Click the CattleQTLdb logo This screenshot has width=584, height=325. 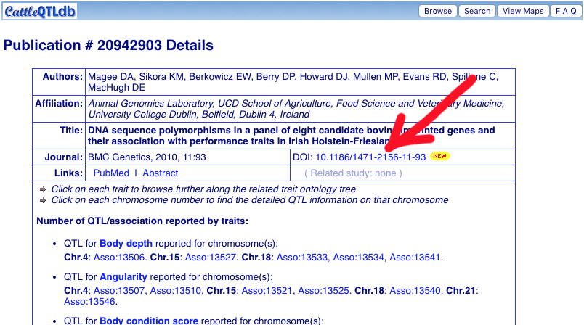[x=38, y=11]
